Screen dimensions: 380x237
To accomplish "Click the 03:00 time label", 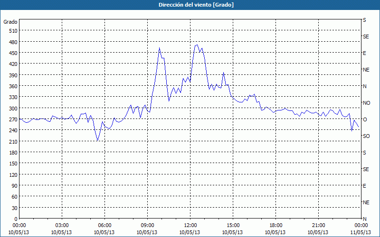I will [x=62, y=226].
